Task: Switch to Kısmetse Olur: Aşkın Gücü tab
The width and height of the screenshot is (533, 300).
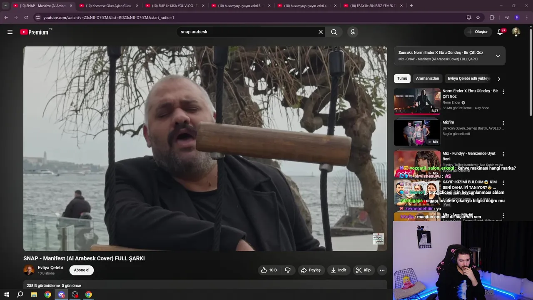Action: [x=108, y=6]
